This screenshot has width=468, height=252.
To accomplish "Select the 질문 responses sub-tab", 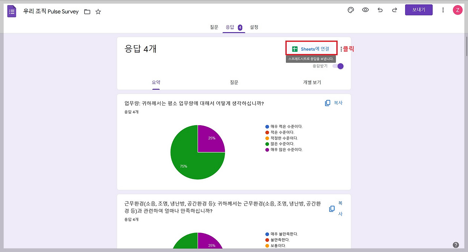I will coord(234,83).
